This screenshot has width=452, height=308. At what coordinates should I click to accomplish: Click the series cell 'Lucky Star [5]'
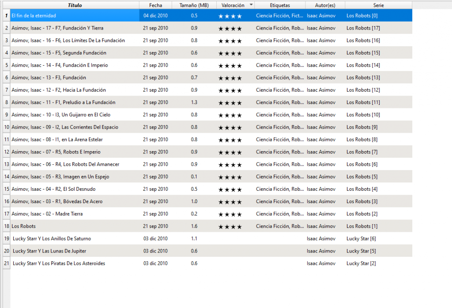[x=361, y=251]
